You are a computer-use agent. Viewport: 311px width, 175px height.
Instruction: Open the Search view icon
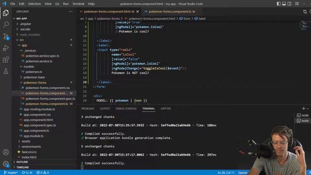(6, 25)
